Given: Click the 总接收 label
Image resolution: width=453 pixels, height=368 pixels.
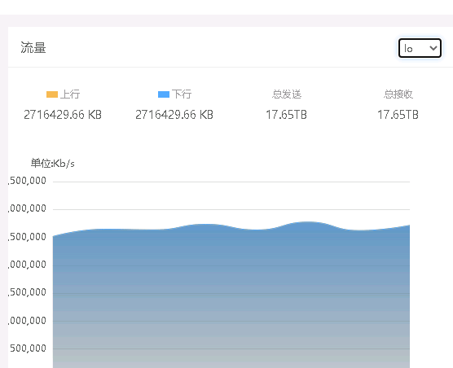Looking at the screenshot, I should click(x=398, y=94).
